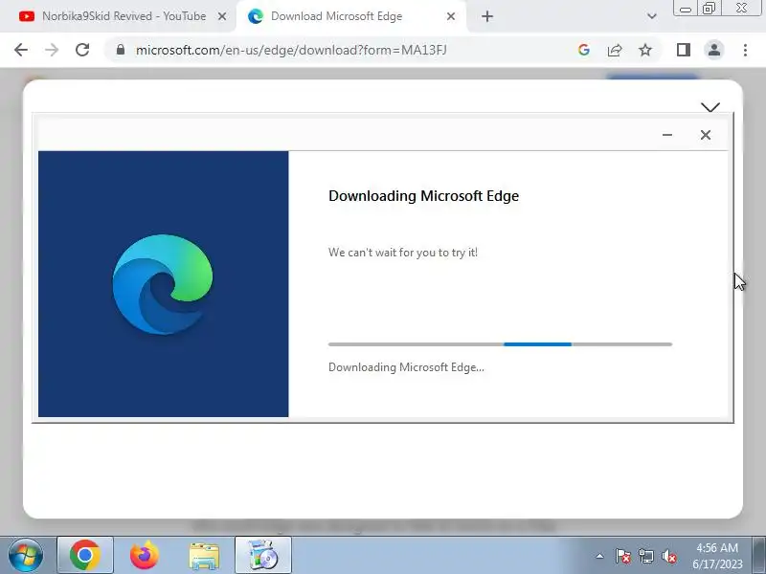Open the tab search dropdown arrow
Screen dimensions: 766x574
[x=652, y=16]
